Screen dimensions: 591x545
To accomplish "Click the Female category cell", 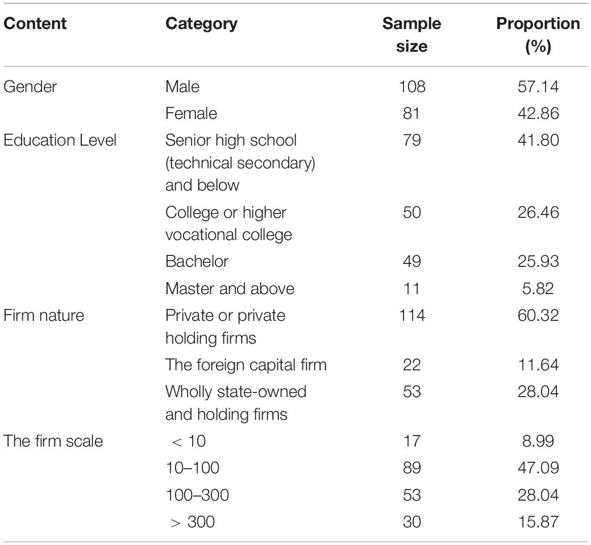I will (191, 113).
